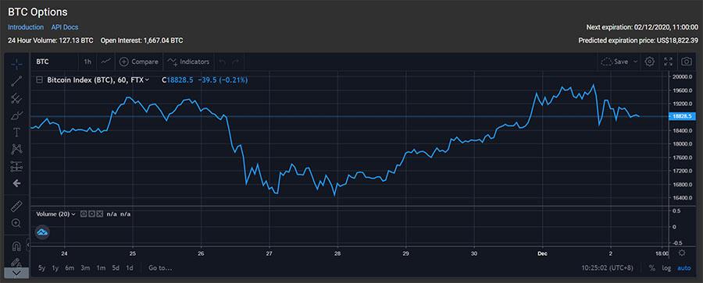Toggle auto scale mode

tap(684, 268)
